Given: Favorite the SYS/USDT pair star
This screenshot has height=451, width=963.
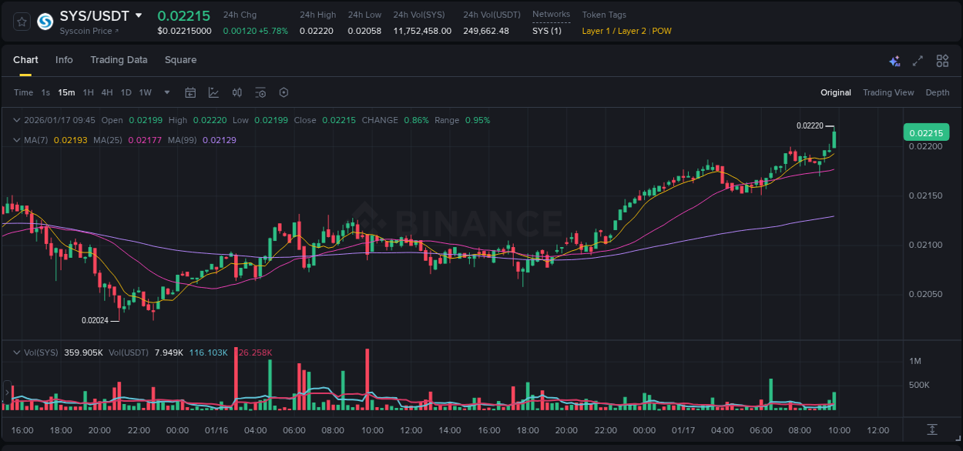Looking at the screenshot, I should [21, 22].
